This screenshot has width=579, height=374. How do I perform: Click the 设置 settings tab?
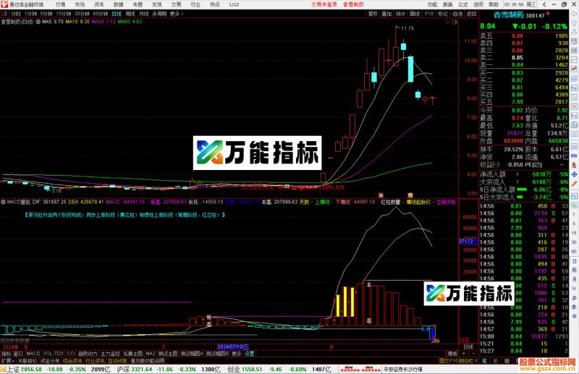coord(250,354)
